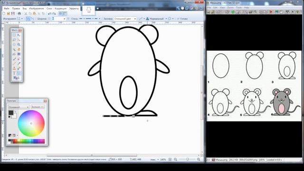304x171 pixels.
Task: Choose the Lasso Select tool
Action: point(14,40)
